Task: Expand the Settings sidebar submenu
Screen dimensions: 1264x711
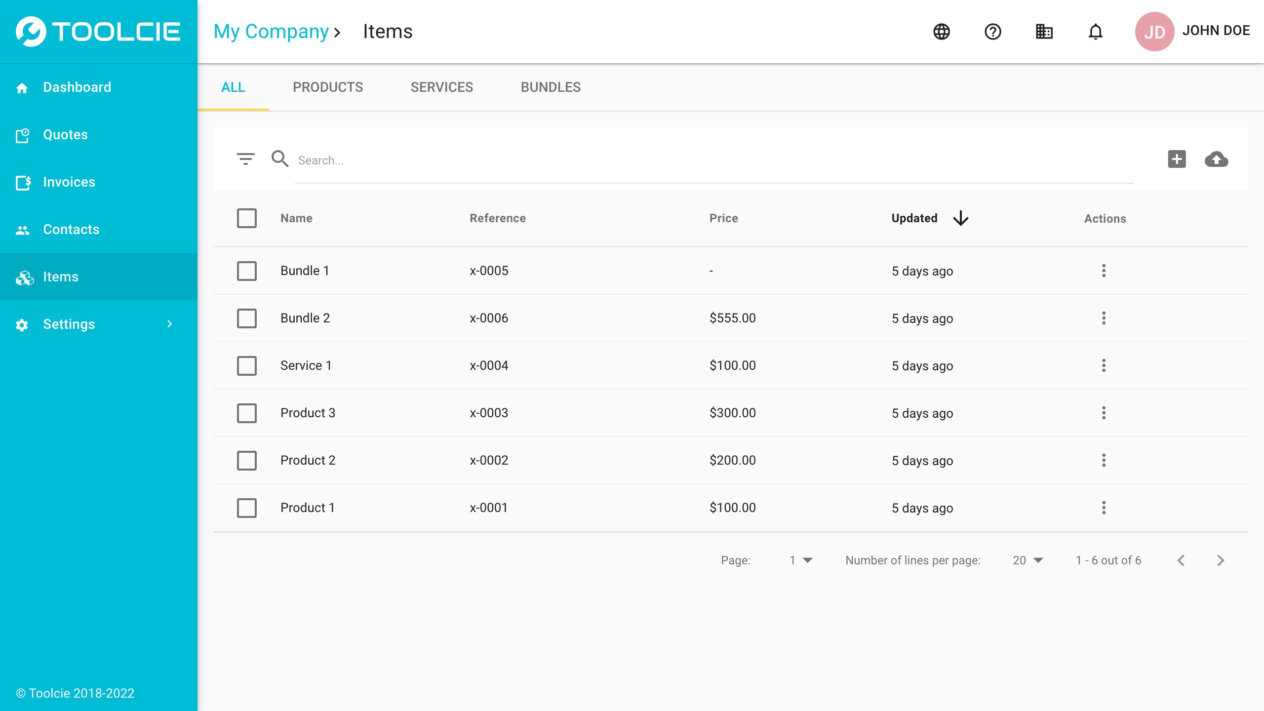Action: 169,324
